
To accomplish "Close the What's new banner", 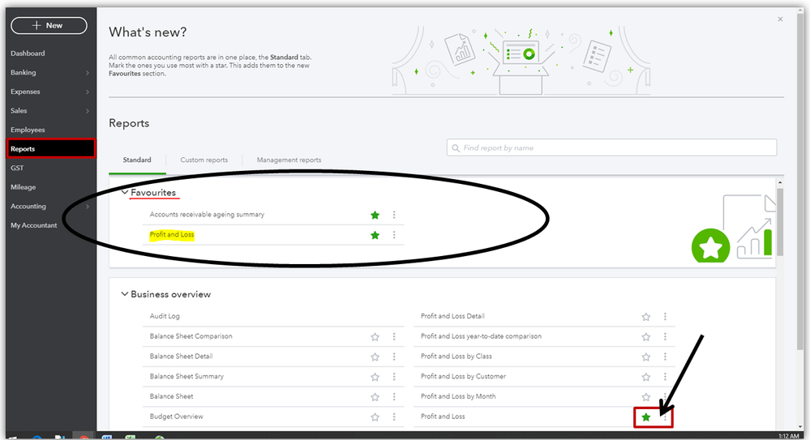I will (x=780, y=19).
